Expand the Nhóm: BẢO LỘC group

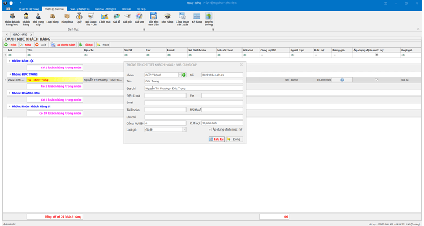(10, 61)
